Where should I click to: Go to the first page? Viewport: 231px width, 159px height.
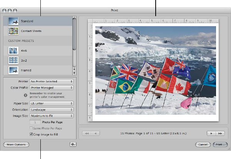tap(86, 134)
